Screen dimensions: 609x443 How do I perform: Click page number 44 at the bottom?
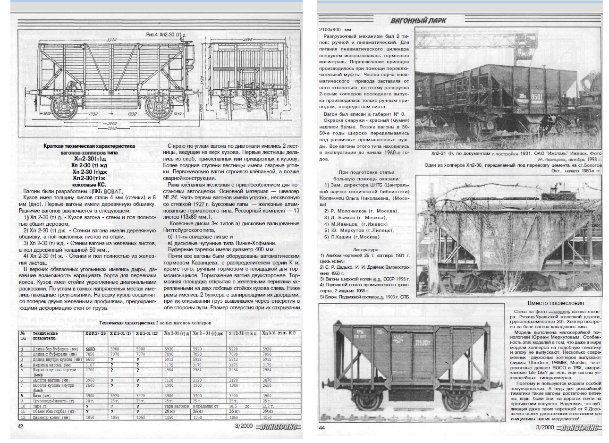[x=321, y=427]
